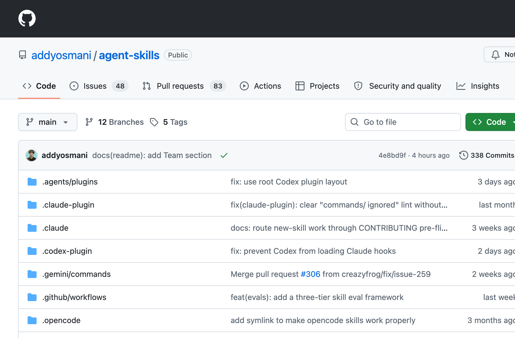Click the Pull requests count badge 83
Image resolution: width=515 pixels, height=338 pixels.
point(218,86)
